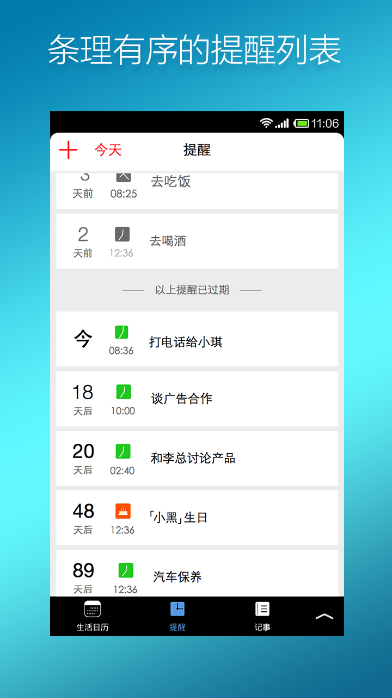Open the 「小黑」生日 reminder entry
The image size is (392, 698).
(x=197, y=518)
